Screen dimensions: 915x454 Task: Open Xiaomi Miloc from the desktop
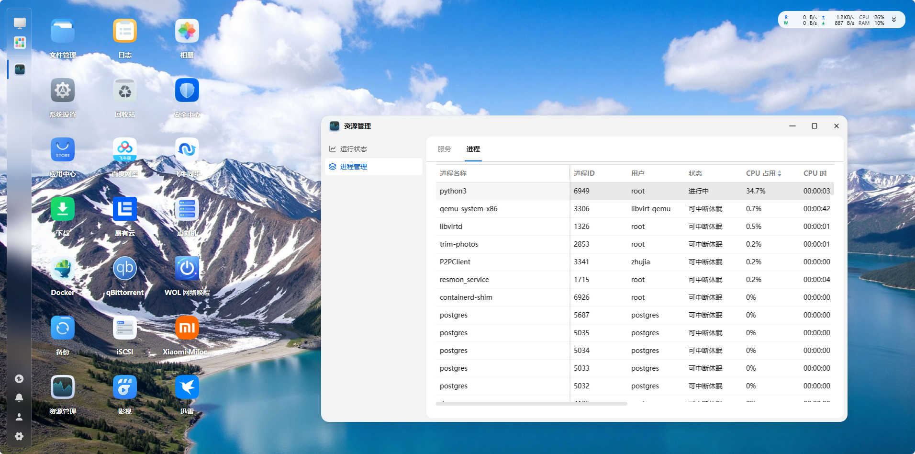(x=187, y=328)
